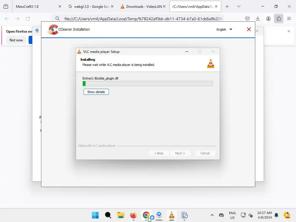The image size is (296, 222).
Task: Click the Next > button in VLC Setup
Action: (x=180, y=153)
